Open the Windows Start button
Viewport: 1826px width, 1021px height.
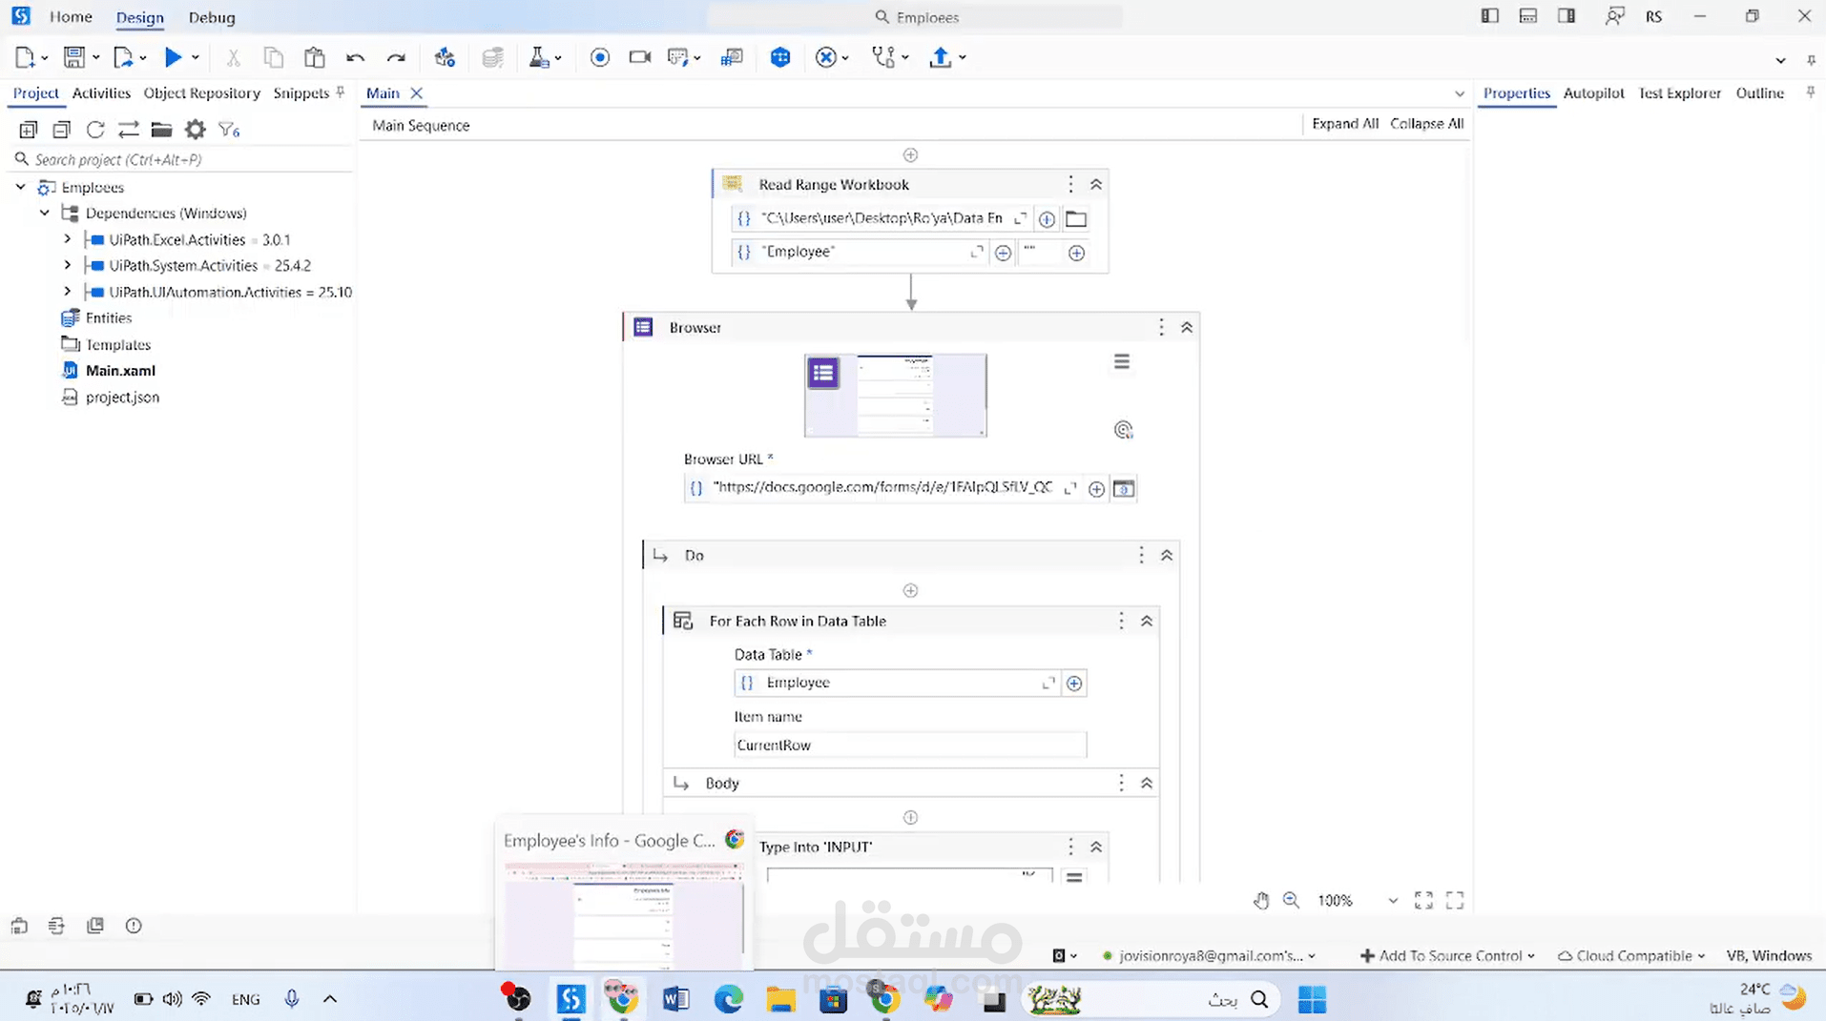(x=1312, y=999)
